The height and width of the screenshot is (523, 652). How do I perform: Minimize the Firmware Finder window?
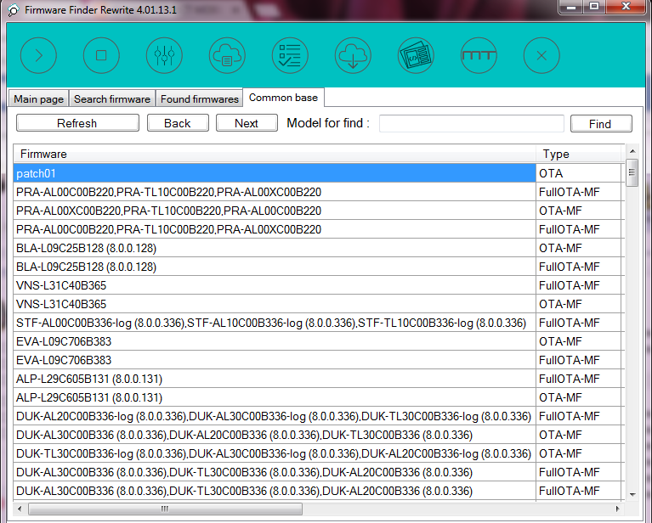(x=571, y=7)
